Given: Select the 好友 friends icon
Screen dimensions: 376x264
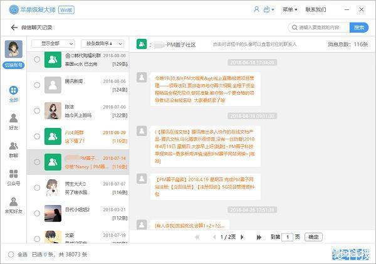Looking at the screenshot, I should coord(14,118).
